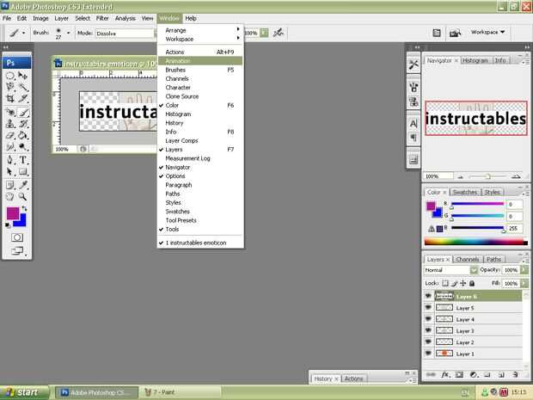Viewport: 533px width, 400px height.
Task: Click the color spectrum ramp
Action: (476, 243)
